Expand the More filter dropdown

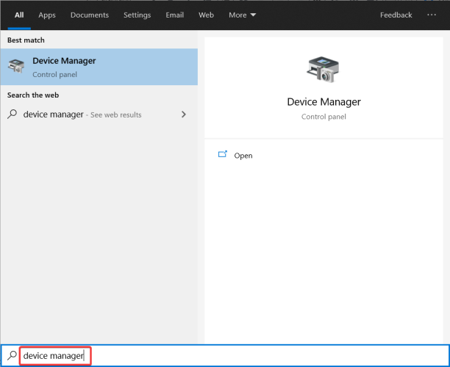242,15
